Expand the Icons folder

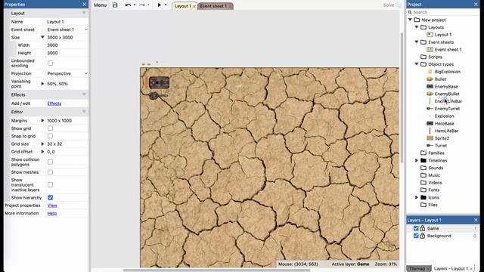point(417,197)
